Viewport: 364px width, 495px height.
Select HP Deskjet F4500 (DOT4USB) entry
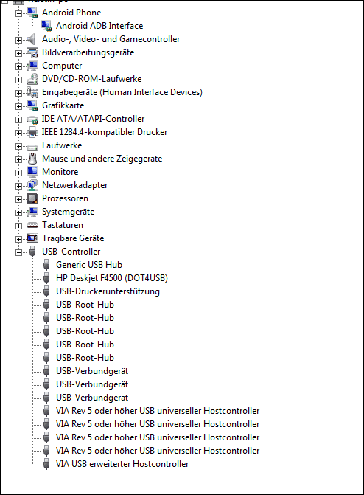coord(112,278)
